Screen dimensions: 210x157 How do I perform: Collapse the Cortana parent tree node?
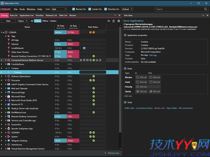(6, 68)
